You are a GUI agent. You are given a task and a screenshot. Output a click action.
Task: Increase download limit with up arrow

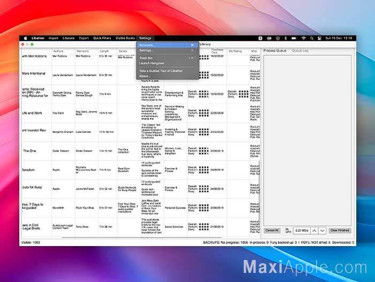[x=314, y=231]
